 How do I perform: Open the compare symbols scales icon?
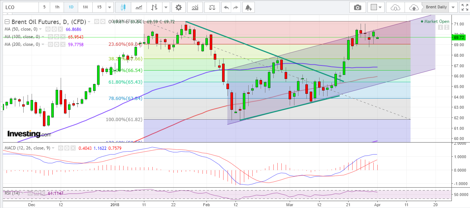pyautogui.click(x=212, y=7)
